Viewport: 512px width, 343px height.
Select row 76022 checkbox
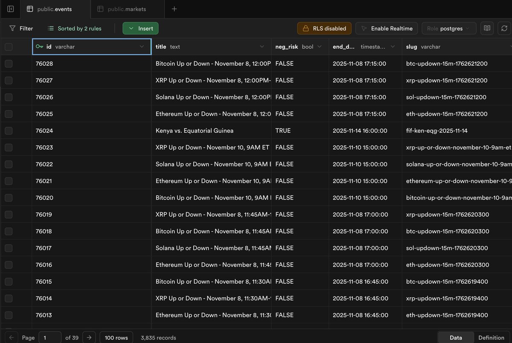[x=9, y=164]
